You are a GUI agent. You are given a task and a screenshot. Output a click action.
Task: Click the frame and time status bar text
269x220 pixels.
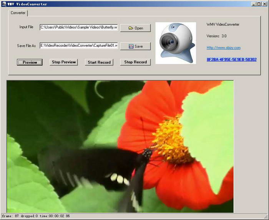36,216
